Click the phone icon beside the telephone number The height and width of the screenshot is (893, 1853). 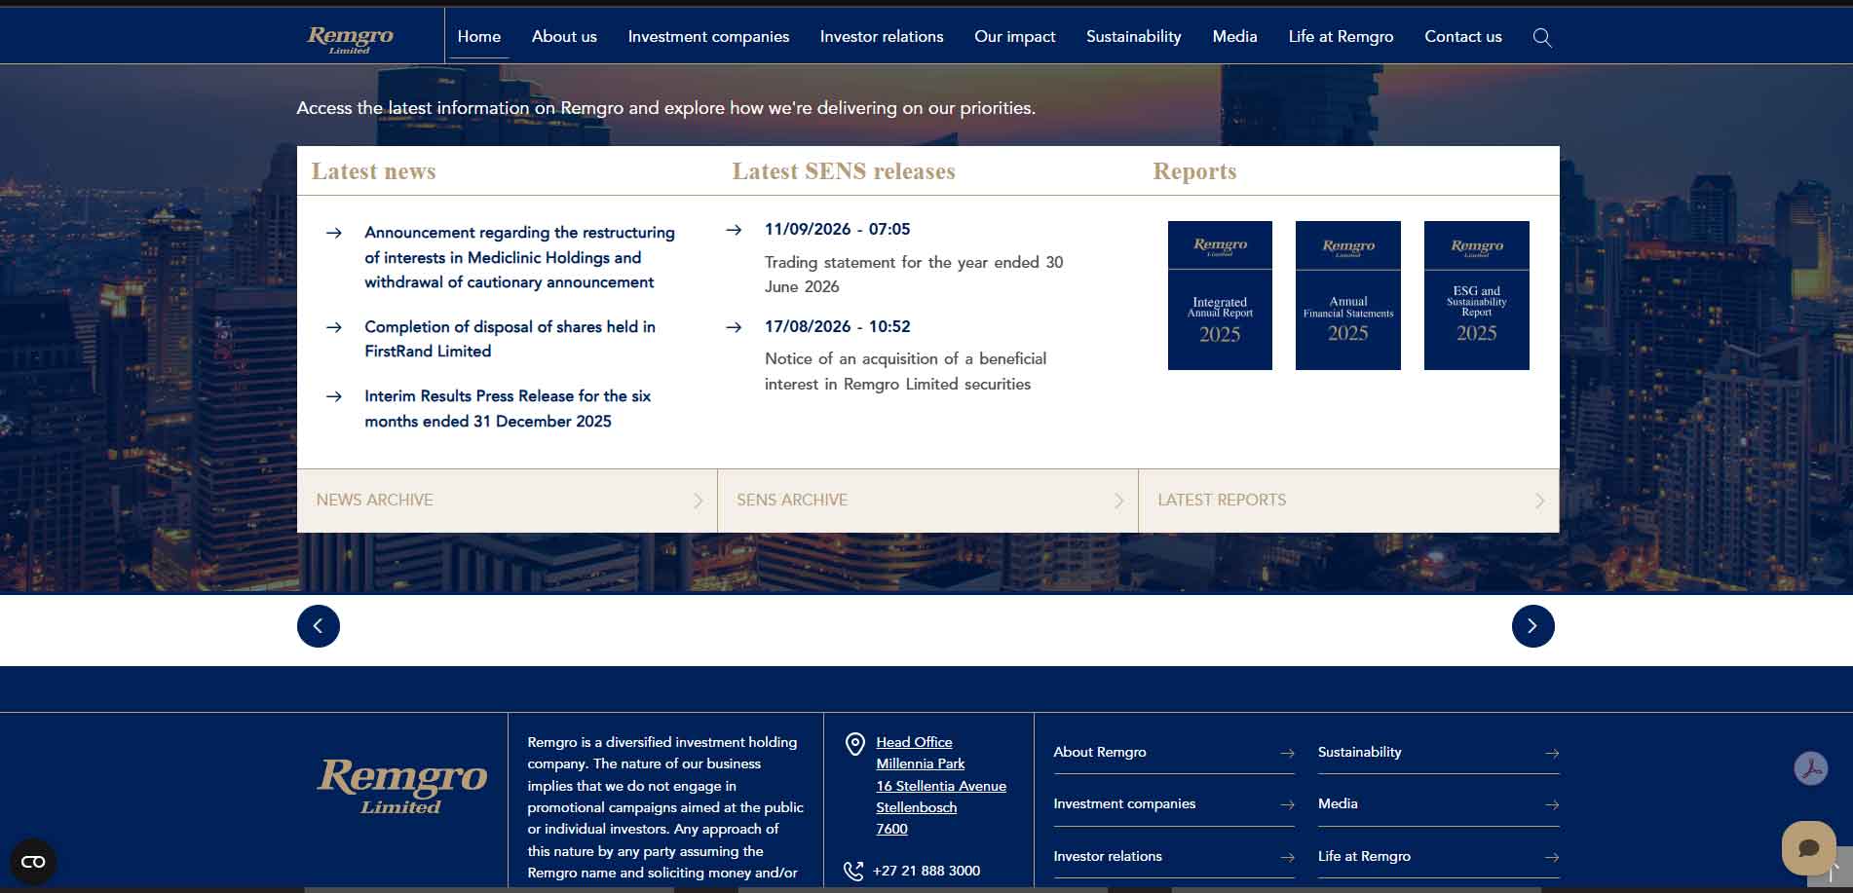853,871
